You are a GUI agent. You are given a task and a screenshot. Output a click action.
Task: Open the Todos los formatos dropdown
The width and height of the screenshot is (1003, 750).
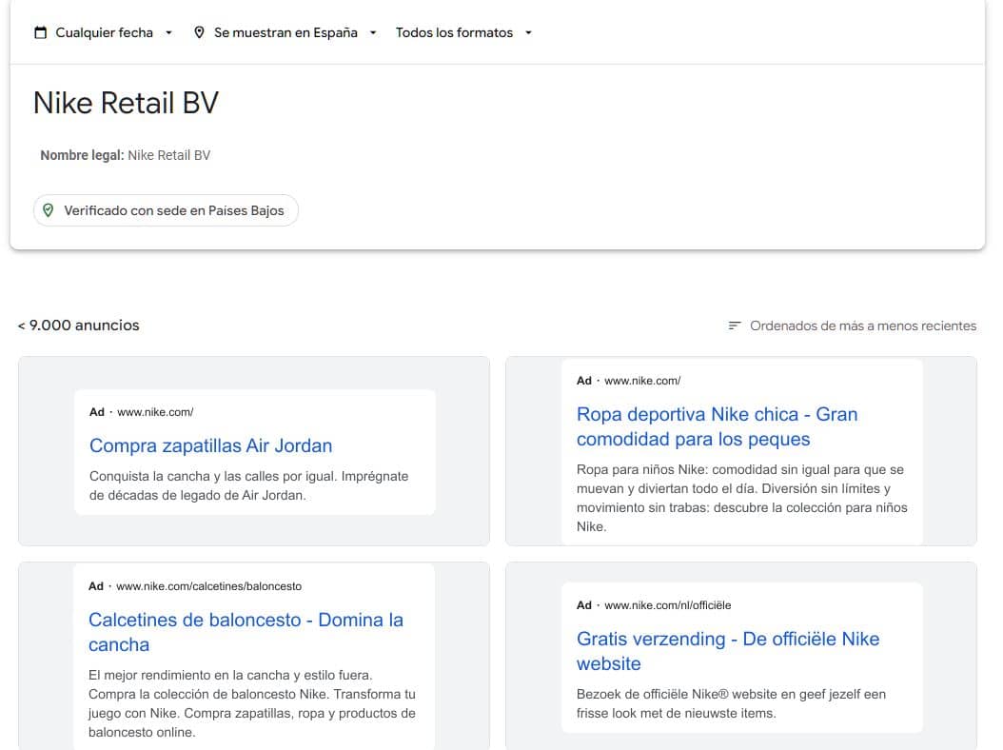pos(463,32)
